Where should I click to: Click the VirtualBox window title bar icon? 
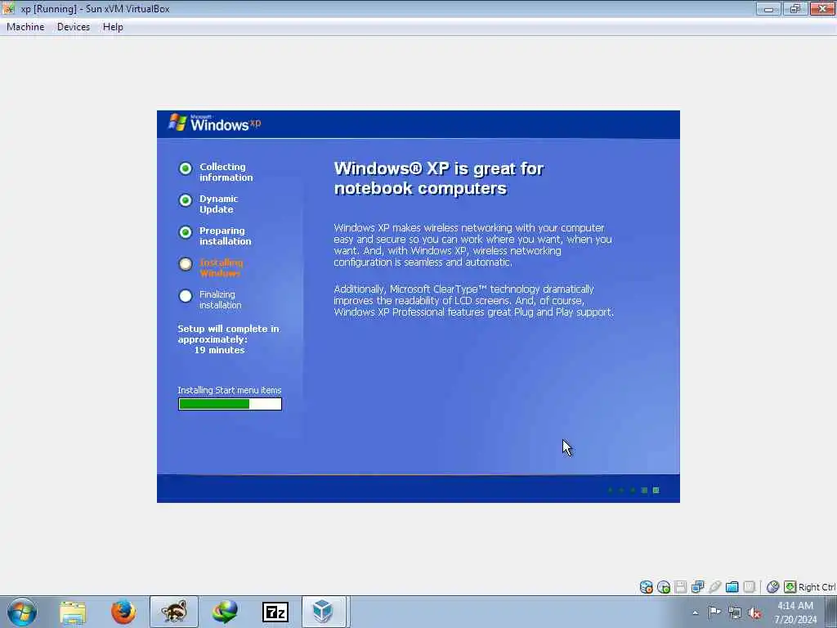pyautogui.click(x=8, y=8)
